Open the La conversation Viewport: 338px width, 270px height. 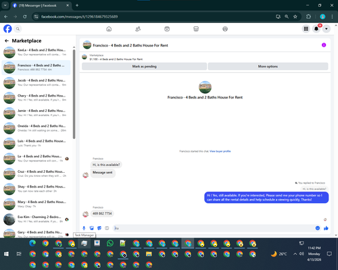click(x=36, y=159)
